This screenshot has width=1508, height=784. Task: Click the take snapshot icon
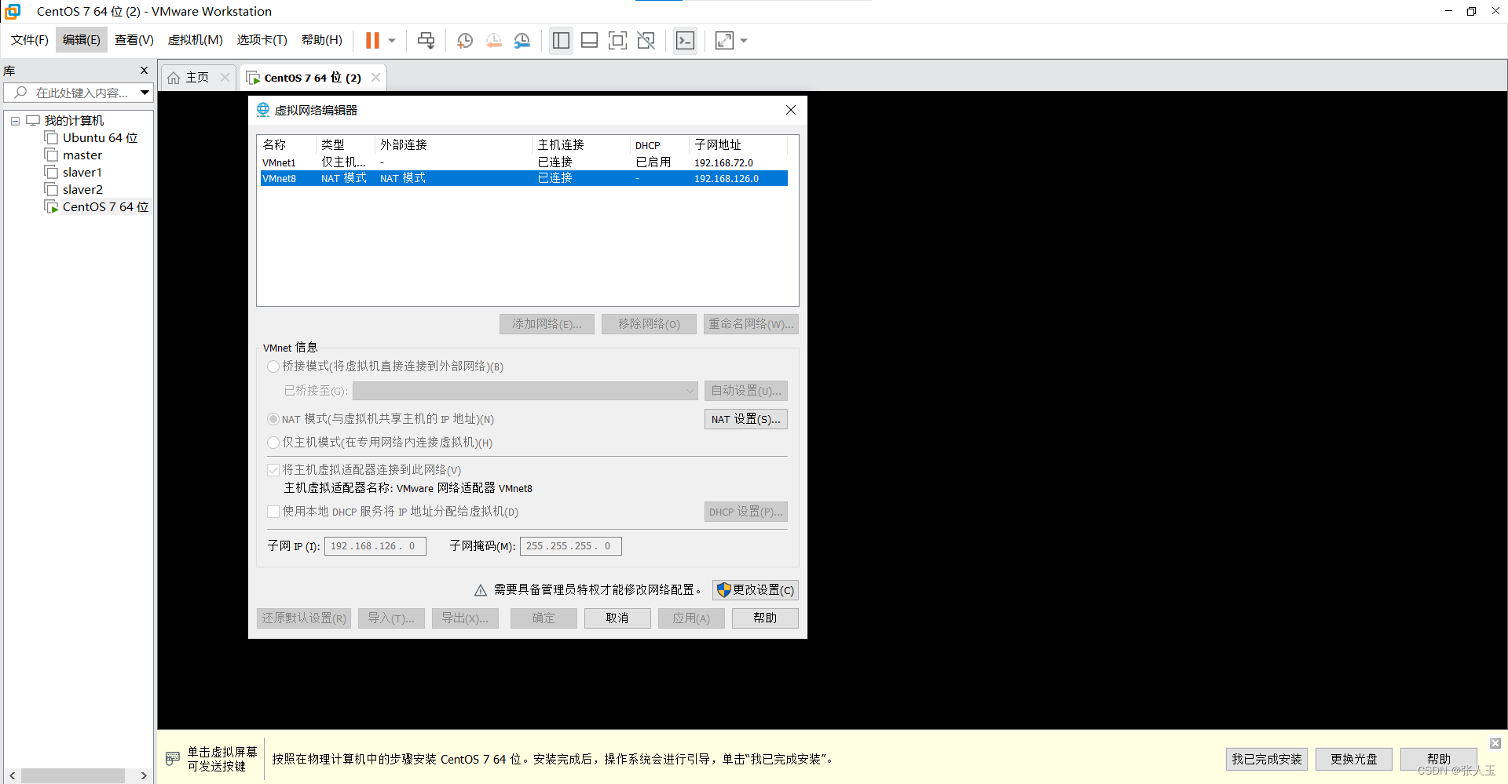click(x=465, y=40)
